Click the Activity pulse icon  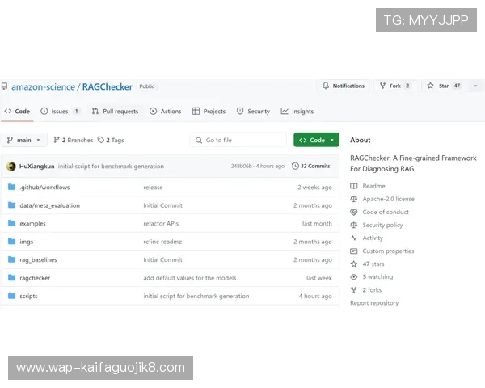pos(353,238)
